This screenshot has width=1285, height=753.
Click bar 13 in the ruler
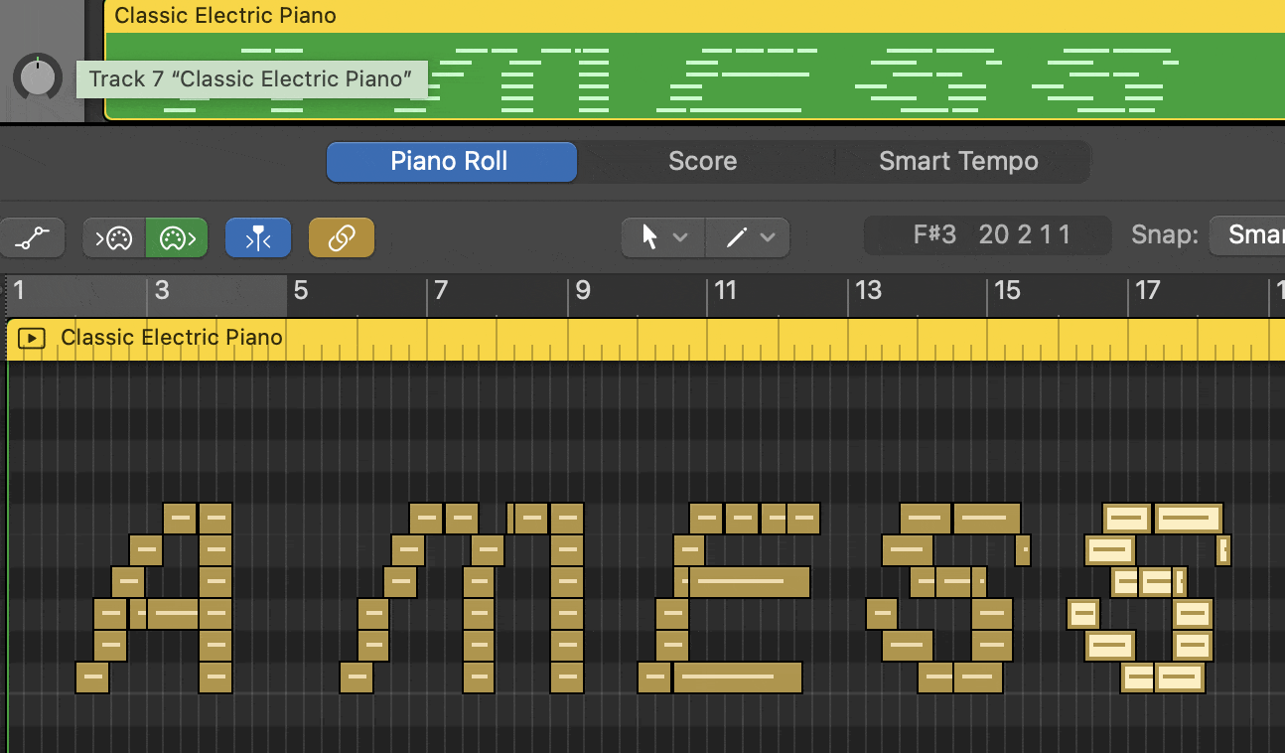click(868, 291)
